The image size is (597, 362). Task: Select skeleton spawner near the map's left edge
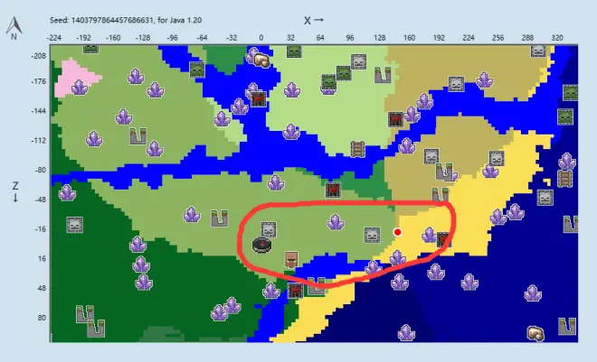point(75,224)
